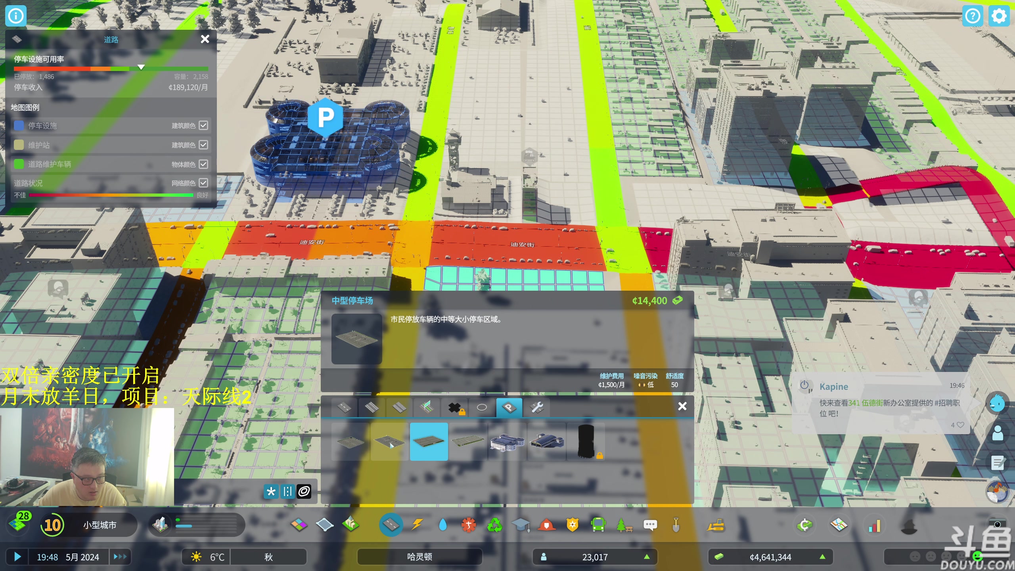This screenshot has height=571, width=1015.
Task: Click the Kapine username in Chirper message
Action: pos(834,387)
